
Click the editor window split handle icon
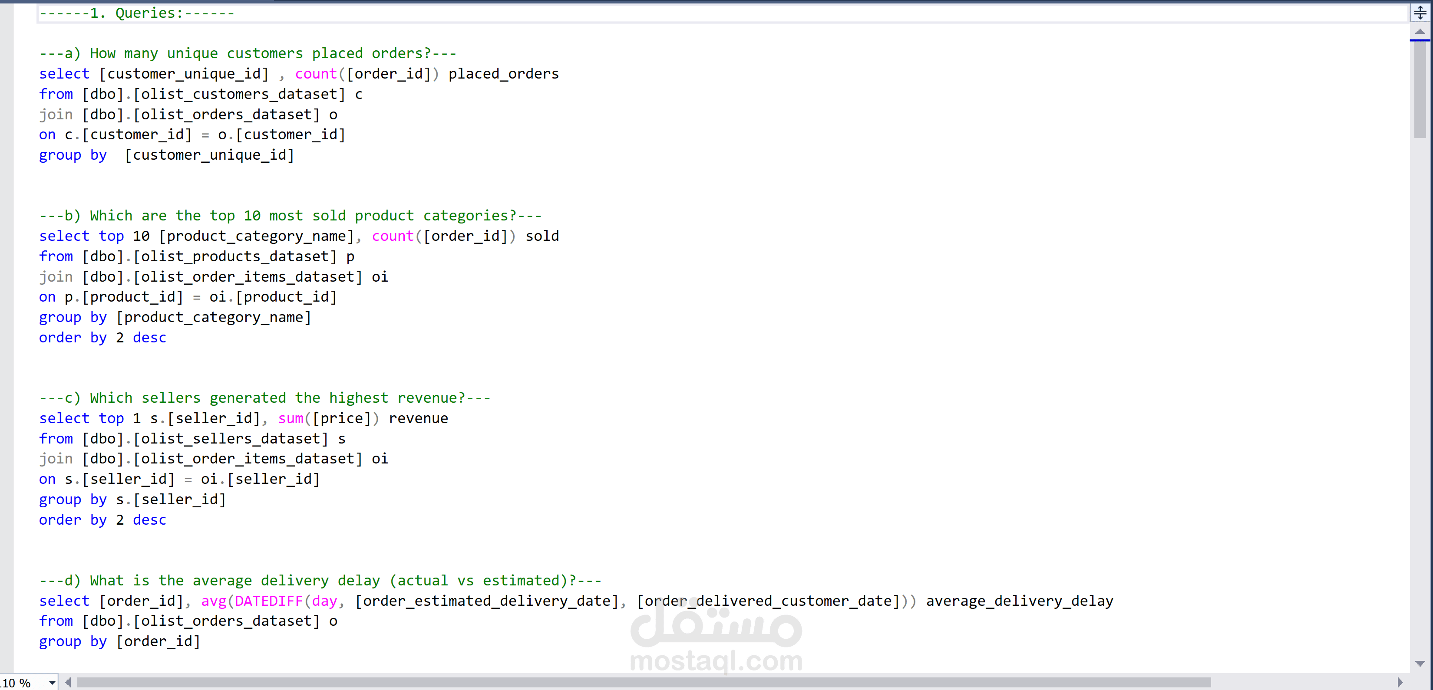click(1420, 12)
